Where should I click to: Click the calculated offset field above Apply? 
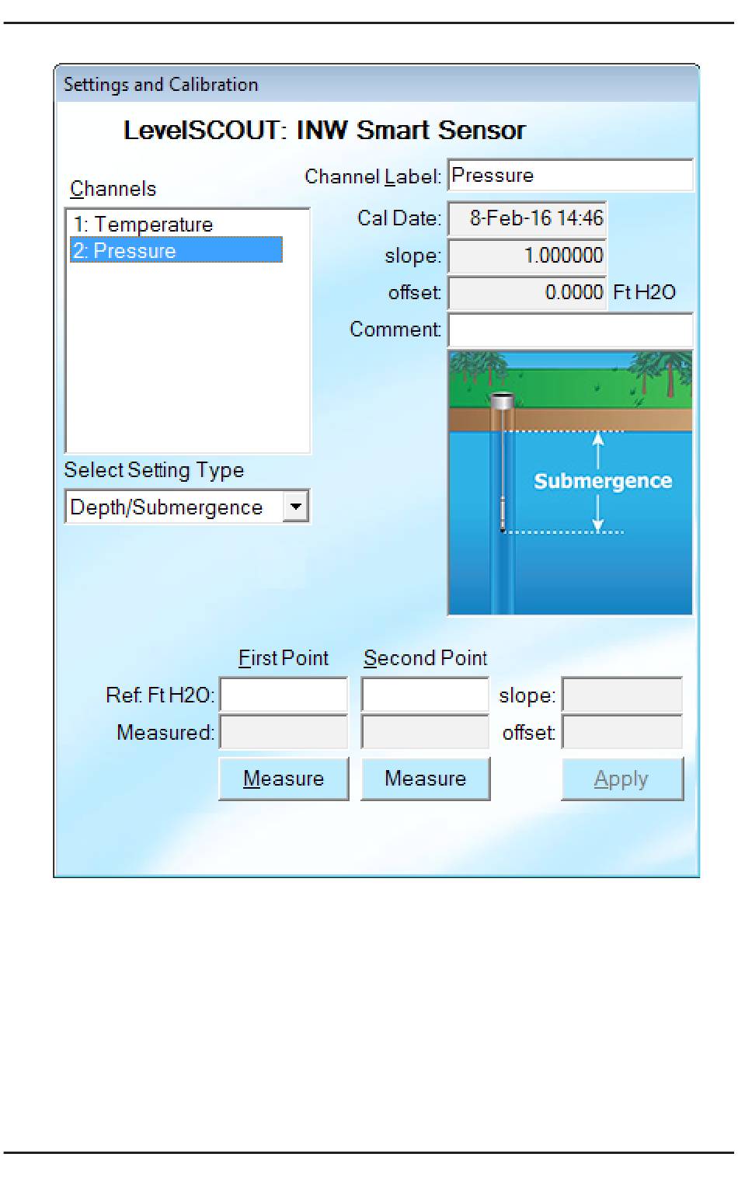coord(622,732)
